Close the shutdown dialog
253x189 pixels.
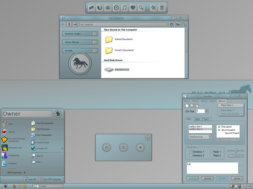point(147,138)
